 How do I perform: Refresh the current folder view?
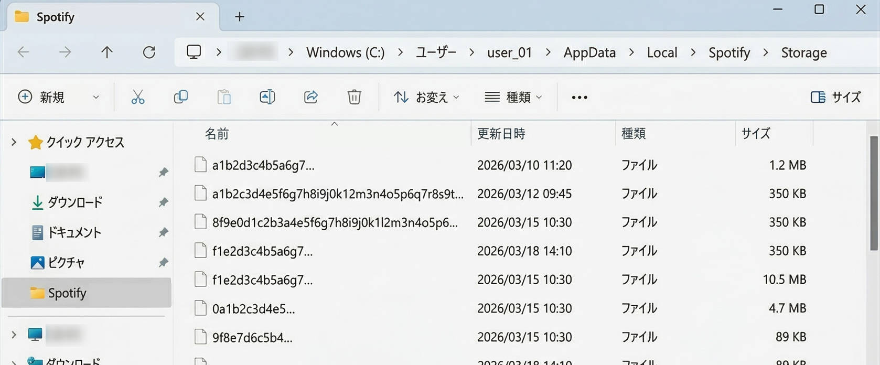tap(149, 52)
